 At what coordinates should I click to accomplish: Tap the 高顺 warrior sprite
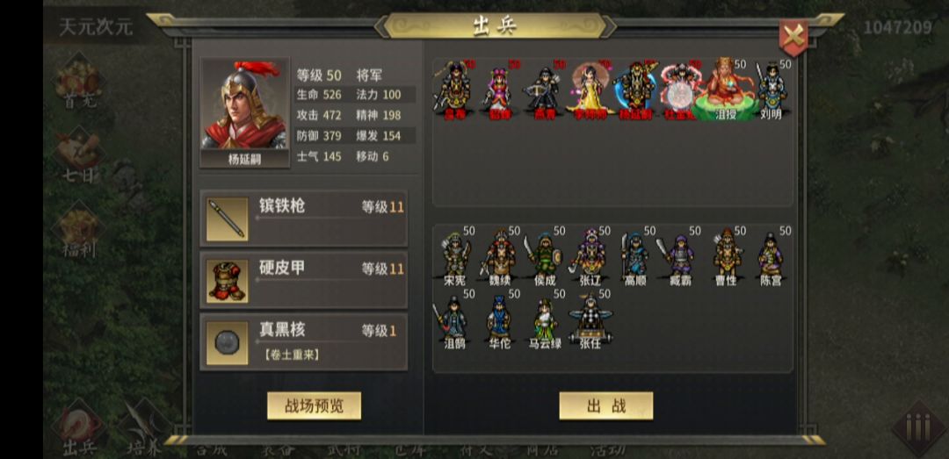[x=635, y=256]
